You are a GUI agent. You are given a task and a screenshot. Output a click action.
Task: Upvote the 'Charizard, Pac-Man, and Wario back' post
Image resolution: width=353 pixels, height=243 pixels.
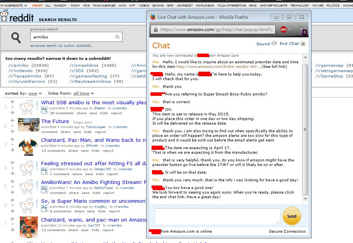point(12,140)
